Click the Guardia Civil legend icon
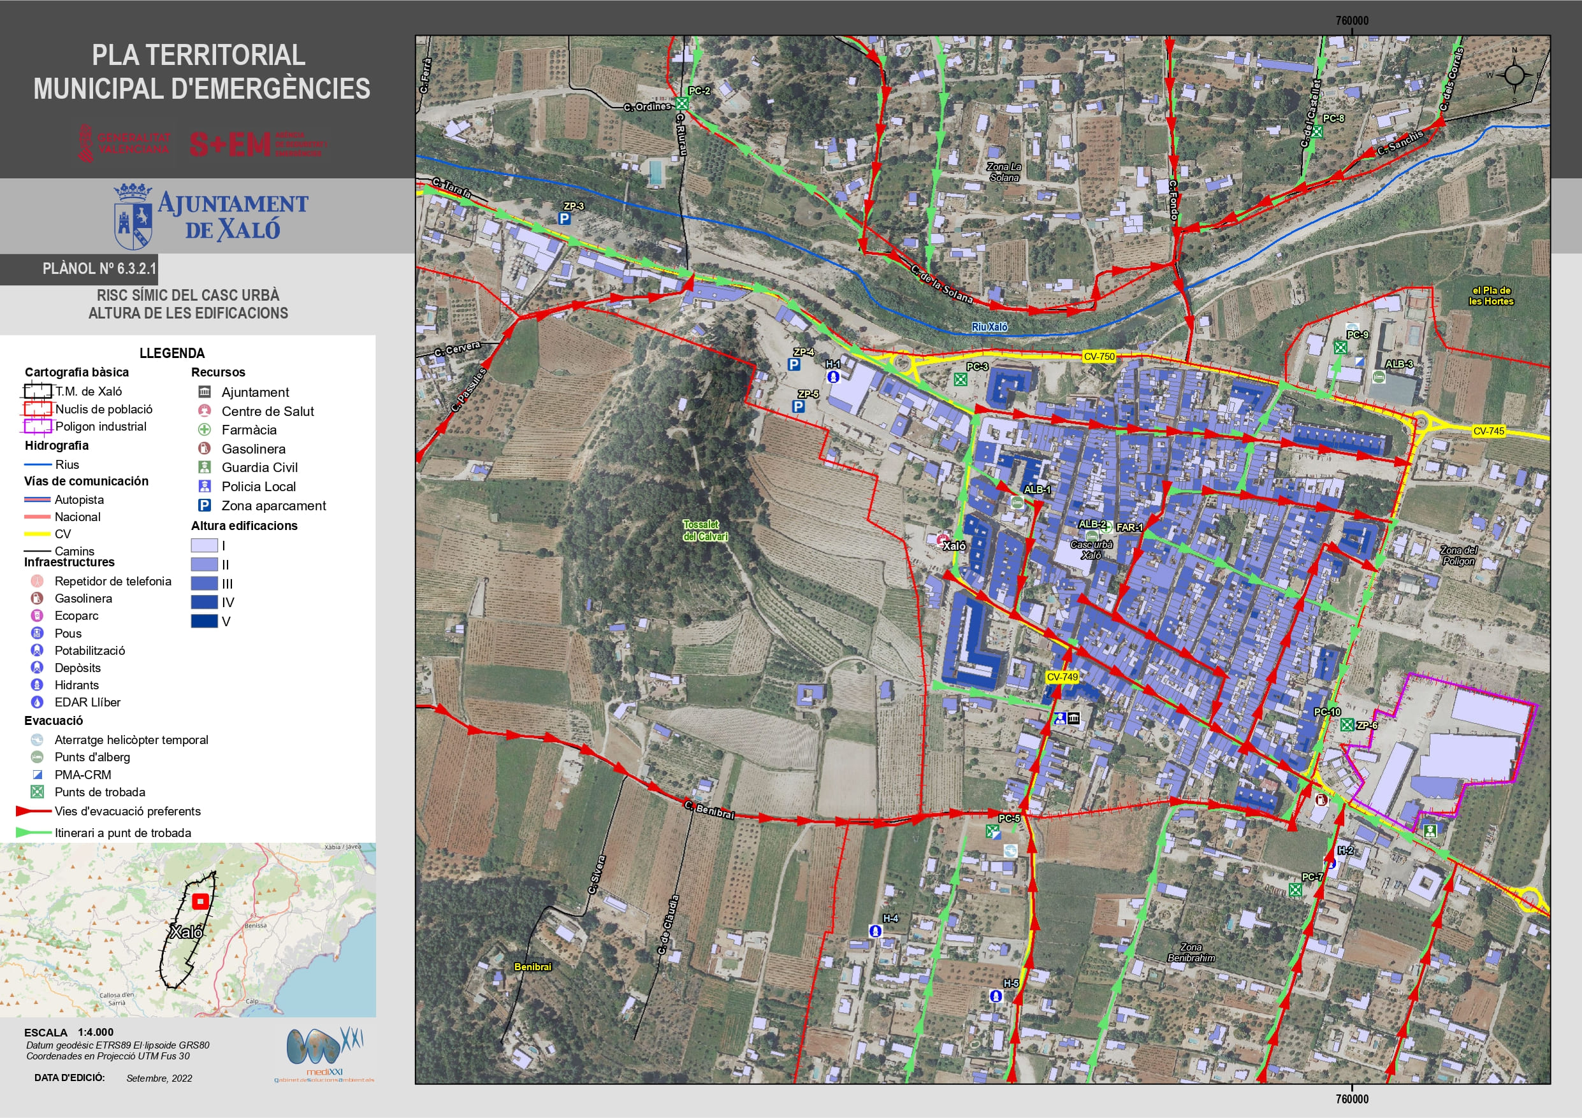 [205, 467]
